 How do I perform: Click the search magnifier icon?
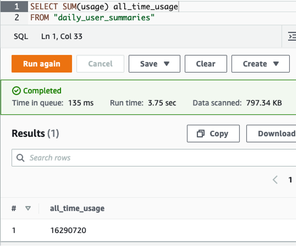pyautogui.click(x=20, y=158)
